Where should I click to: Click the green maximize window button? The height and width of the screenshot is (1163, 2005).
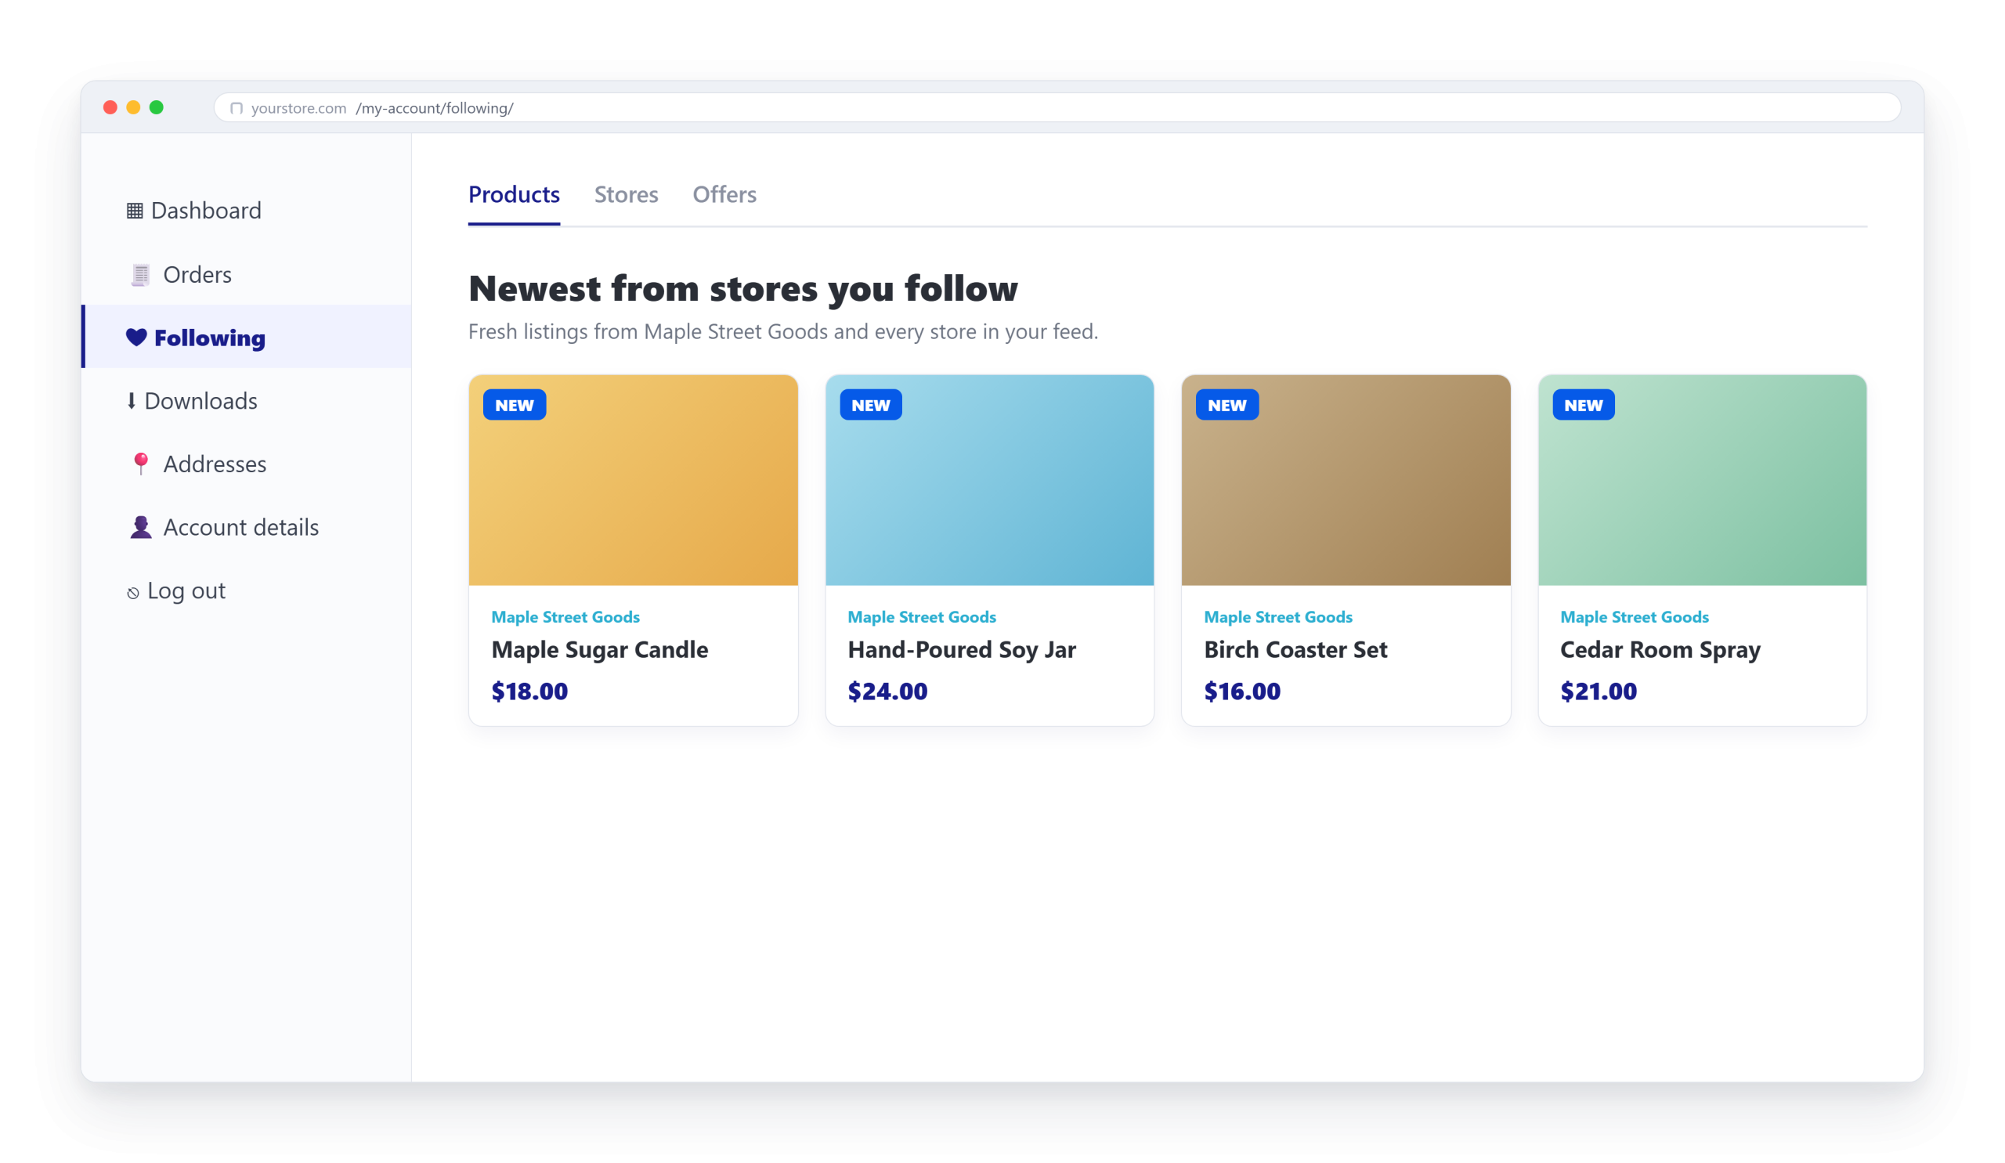coord(157,107)
